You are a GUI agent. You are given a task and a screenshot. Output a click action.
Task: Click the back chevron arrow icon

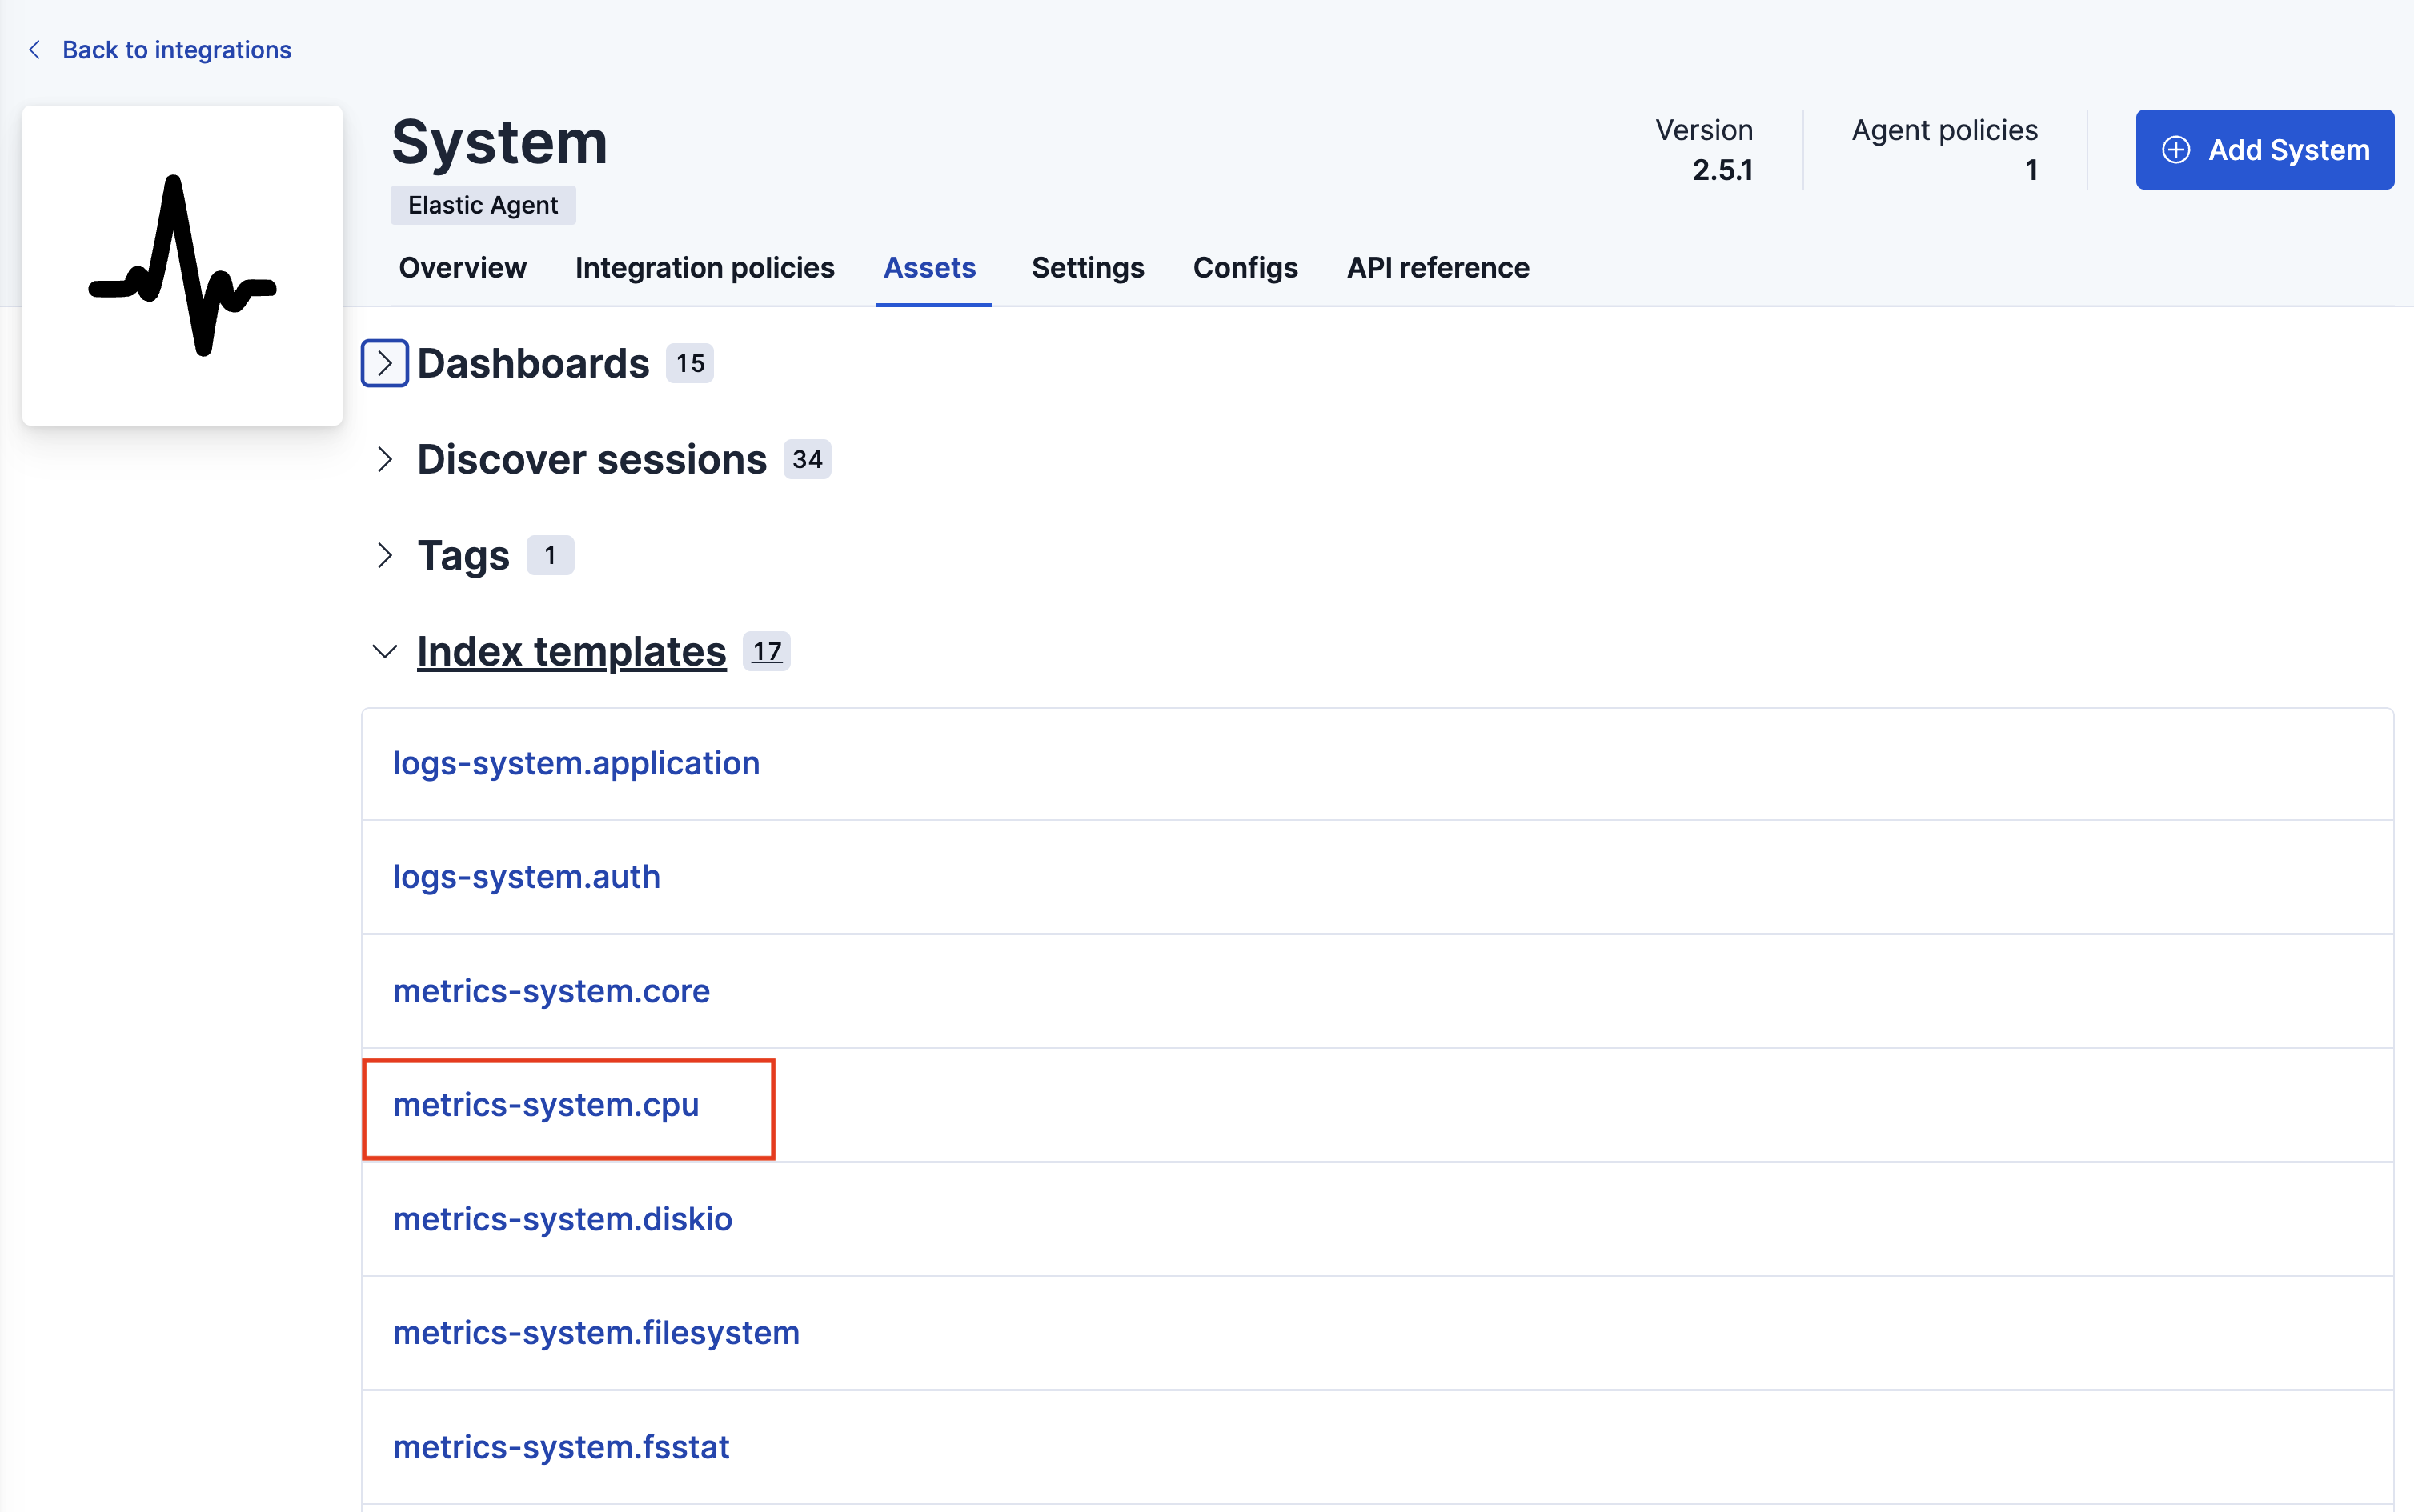[x=34, y=49]
